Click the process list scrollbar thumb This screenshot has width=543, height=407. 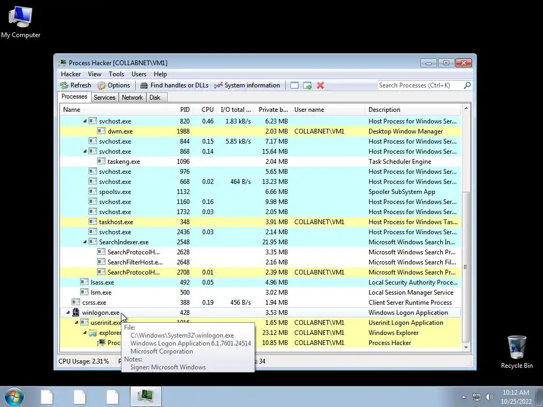tap(466, 267)
